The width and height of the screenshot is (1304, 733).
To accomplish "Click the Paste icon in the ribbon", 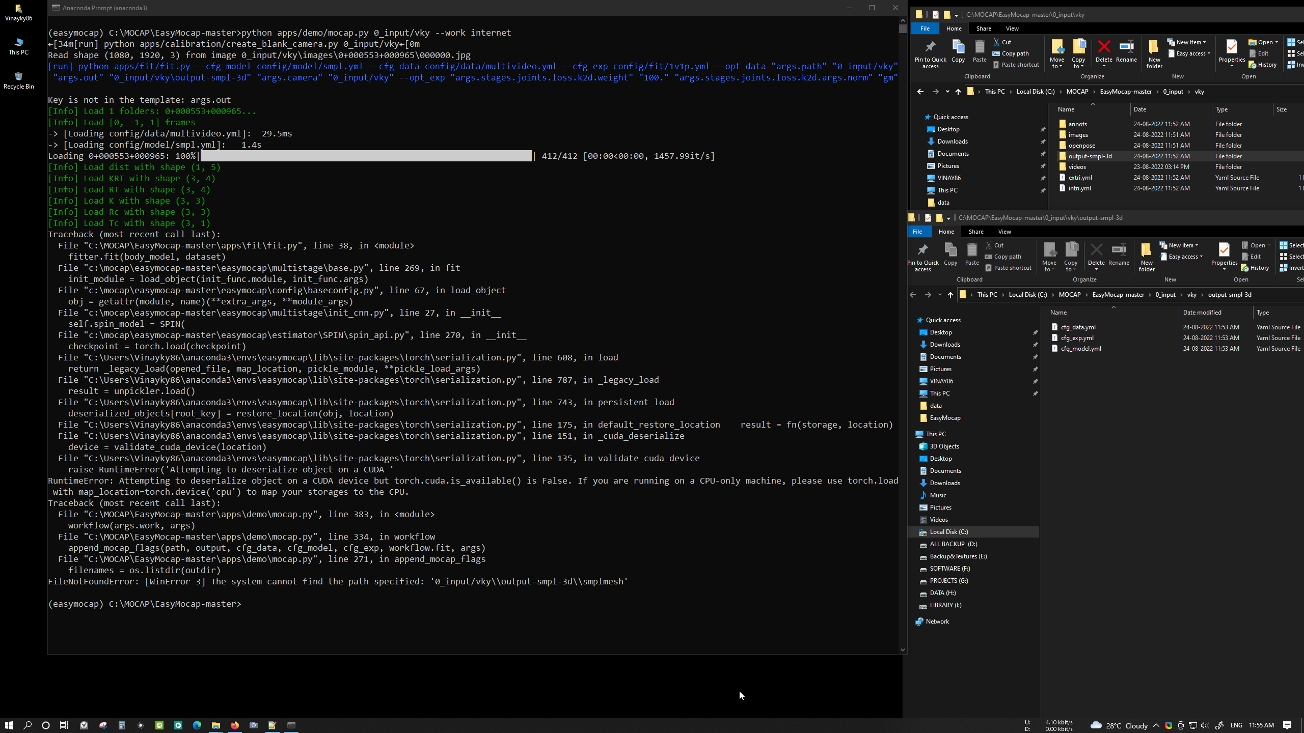I will pos(980,51).
